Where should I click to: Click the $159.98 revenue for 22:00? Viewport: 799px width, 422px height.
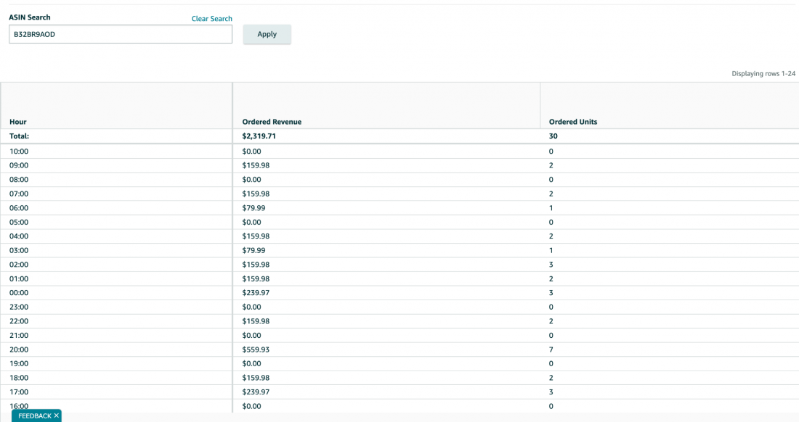(x=256, y=321)
